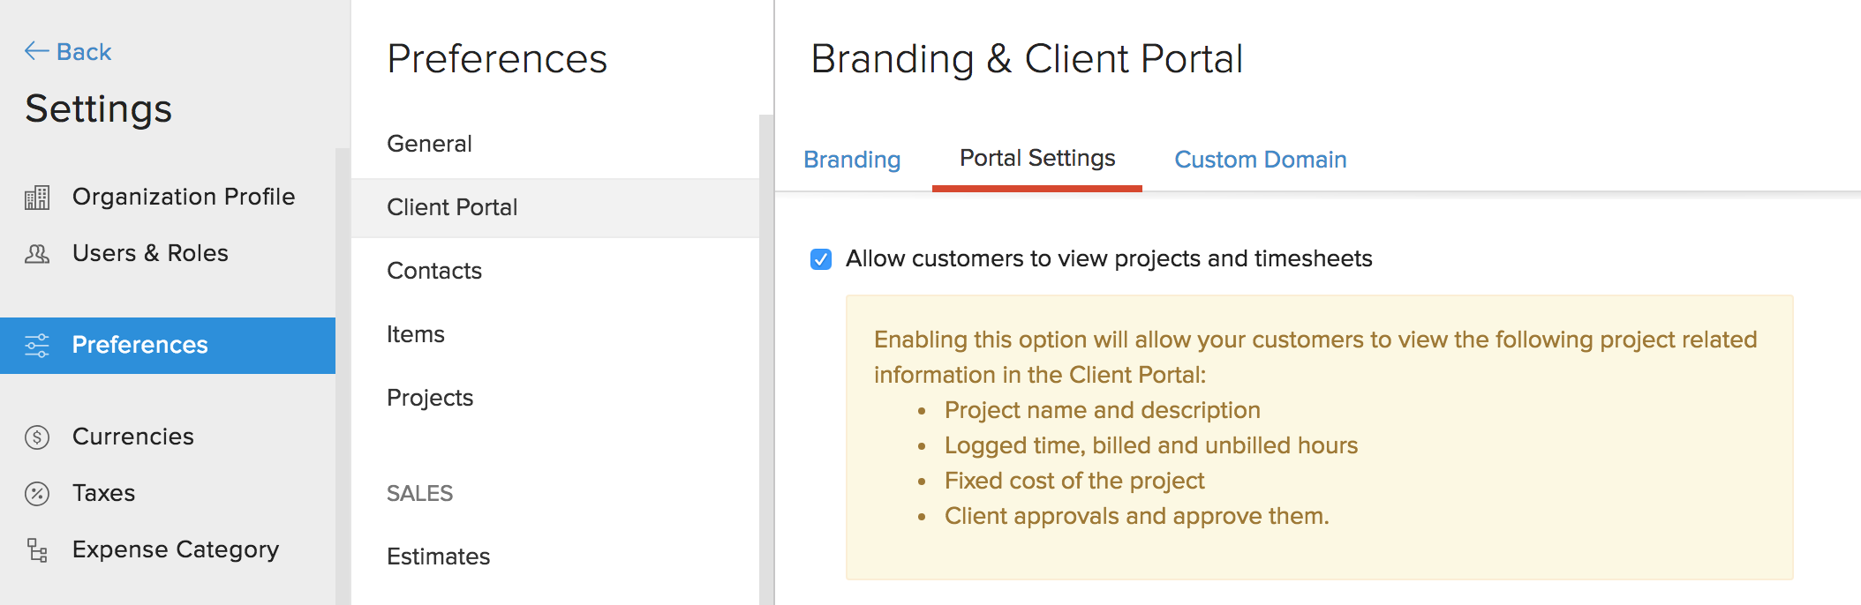This screenshot has width=1861, height=605.
Task: Open the Custom Domain tab
Action: click(1260, 160)
